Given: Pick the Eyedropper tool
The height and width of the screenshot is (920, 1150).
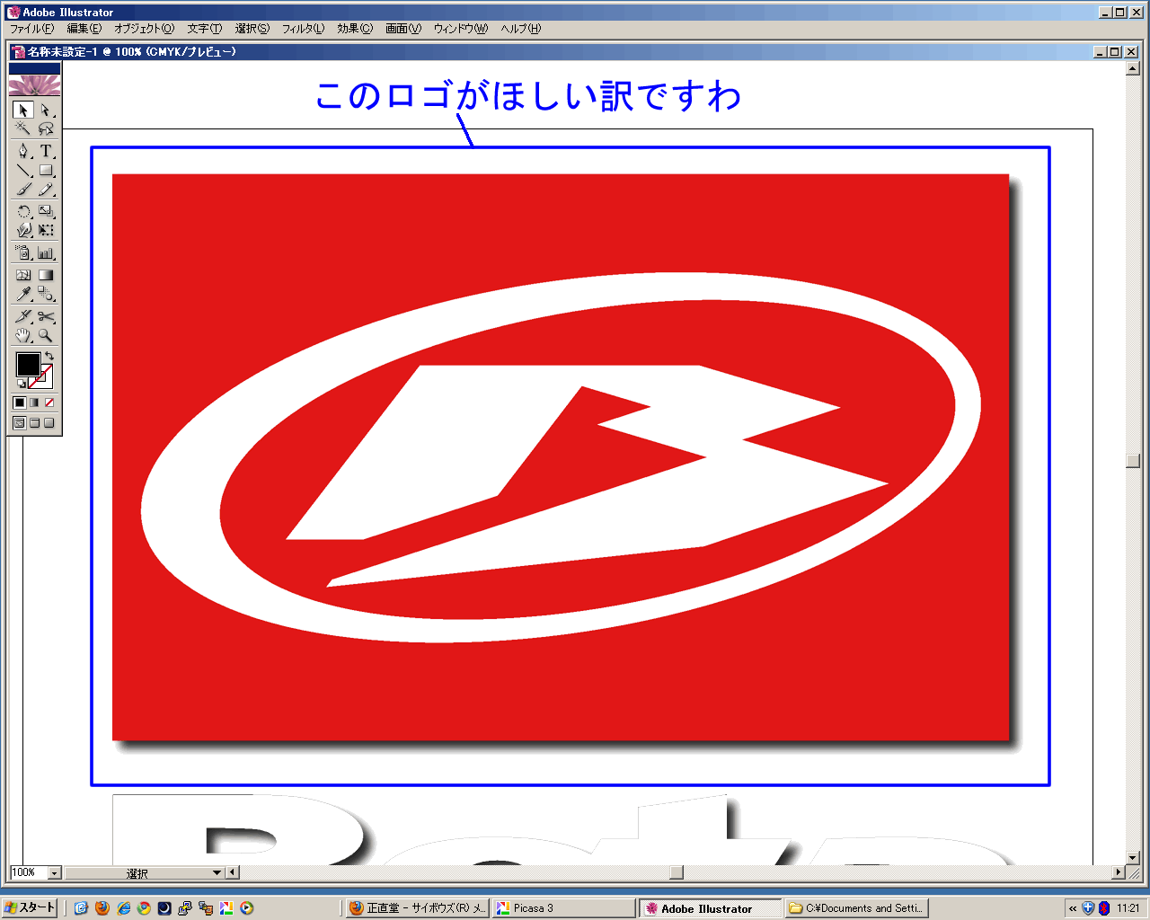Looking at the screenshot, I should [x=24, y=294].
